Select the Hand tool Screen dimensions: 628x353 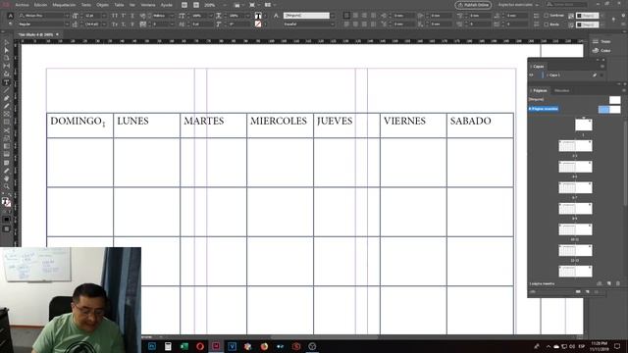(x=7, y=178)
